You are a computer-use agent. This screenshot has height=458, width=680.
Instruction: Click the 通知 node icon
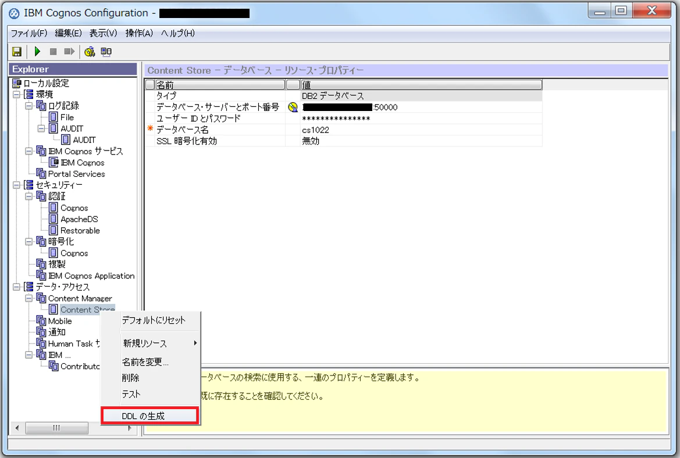point(41,332)
